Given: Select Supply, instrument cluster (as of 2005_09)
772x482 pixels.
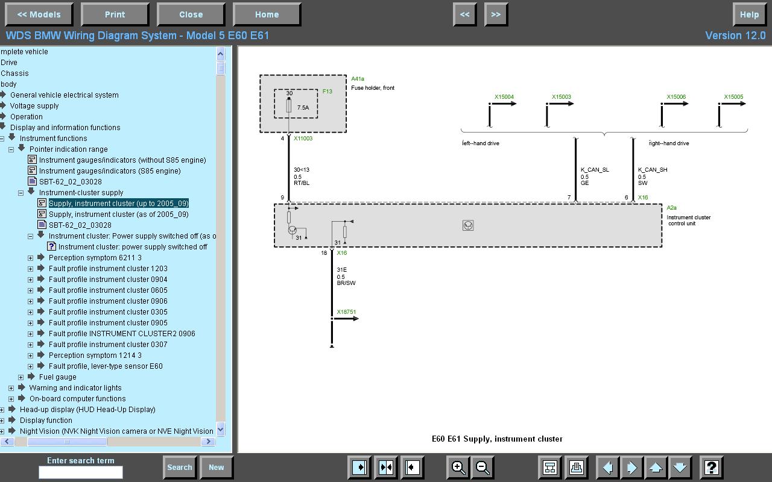Looking at the screenshot, I should [119, 214].
